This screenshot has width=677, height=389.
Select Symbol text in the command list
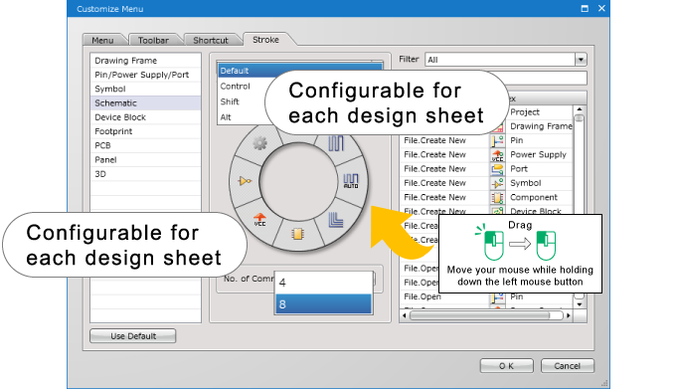tap(526, 183)
